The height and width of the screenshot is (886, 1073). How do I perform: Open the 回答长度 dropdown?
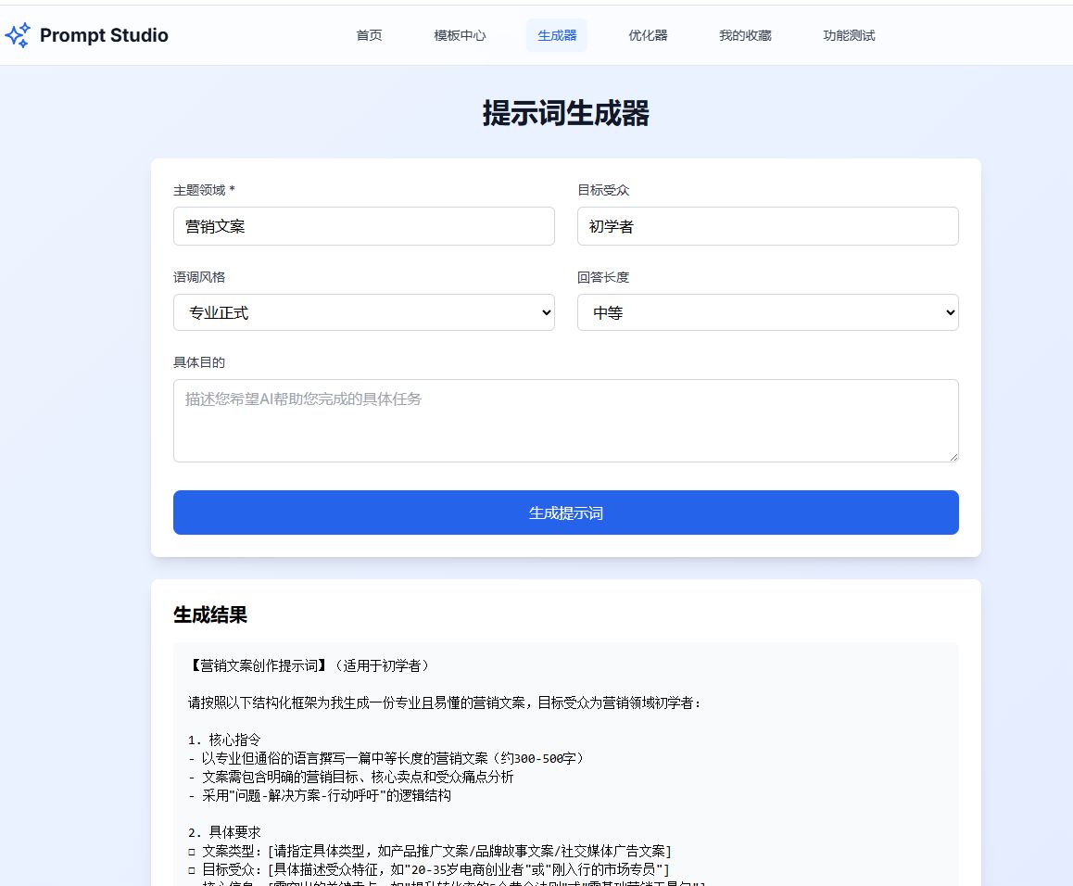coord(767,312)
